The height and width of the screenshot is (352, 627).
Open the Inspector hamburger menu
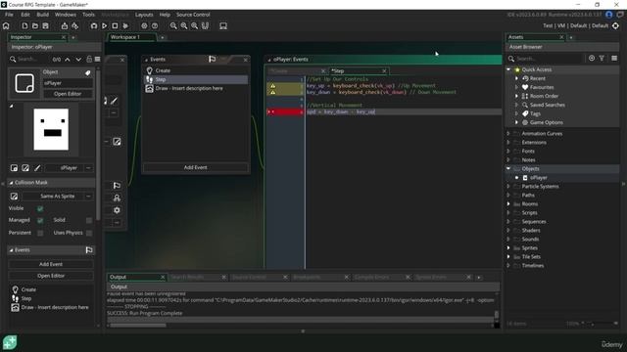[x=98, y=59]
